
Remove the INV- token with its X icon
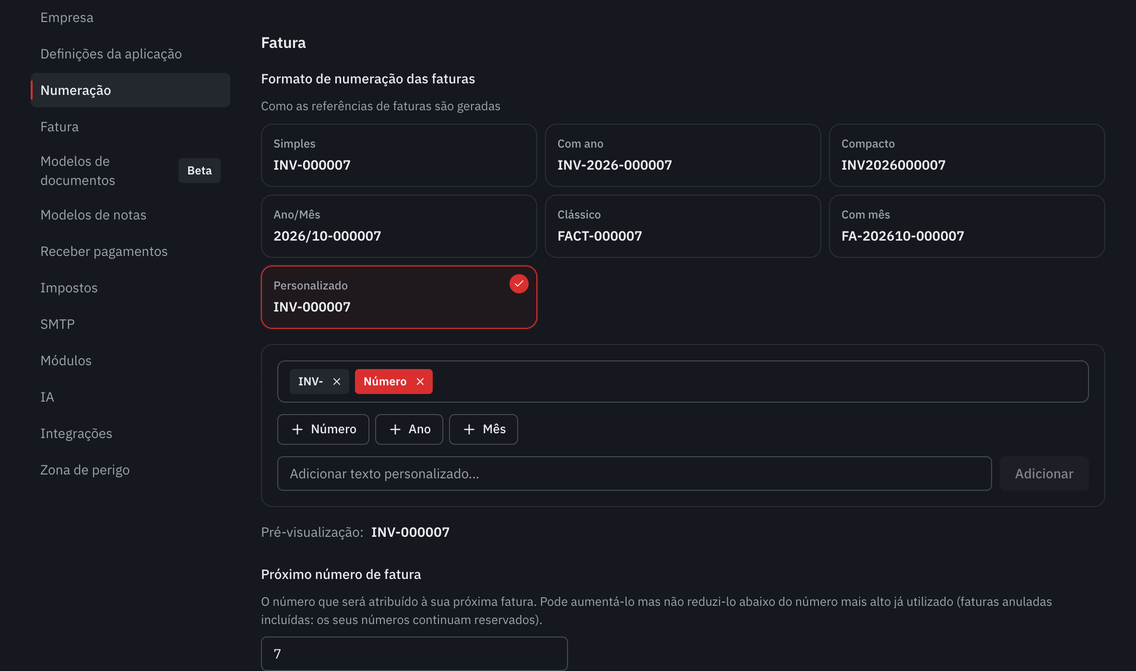click(x=337, y=382)
